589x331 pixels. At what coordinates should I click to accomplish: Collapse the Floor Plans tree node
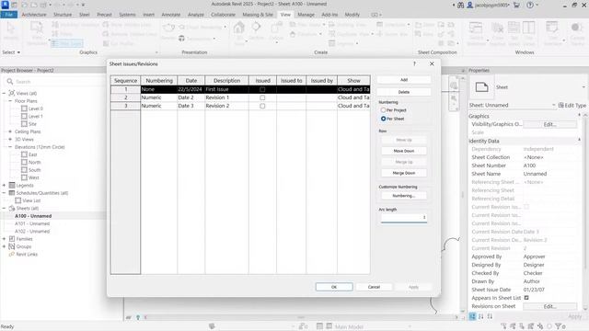10,101
